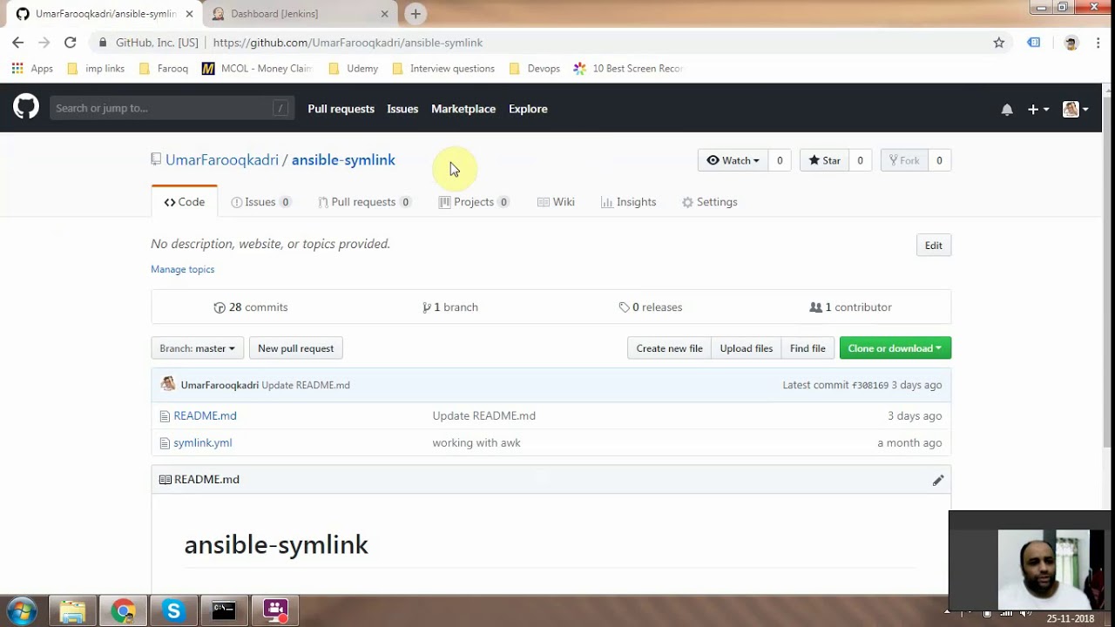Viewport: 1115px width, 627px height.
Task: Open the Watch dropdown
Action: [733, 160]
